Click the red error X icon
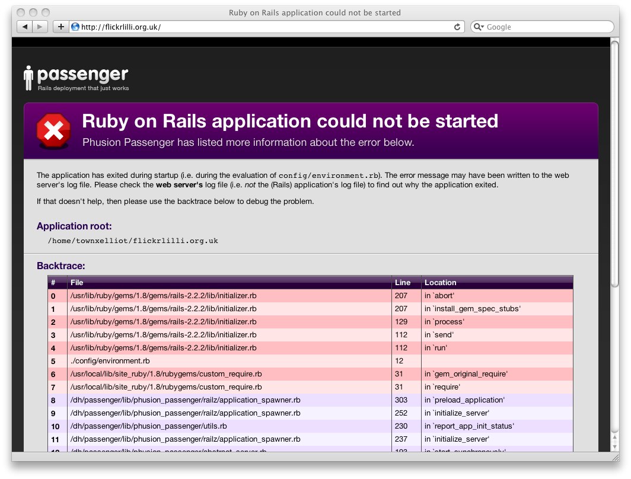Image resolution: width=631 pixels, height=479 pixels. pyautogui.click(x=53, y=130)
